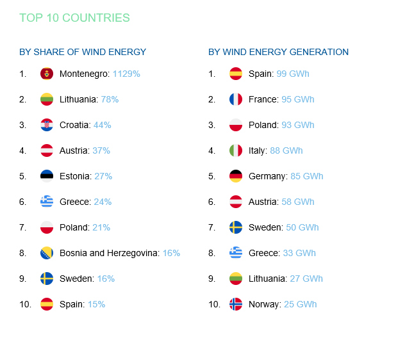Image resolution: width=414 pixels, height=340 pixels.
Task: Click the Italy flag icon
Action: coord(236,150)
